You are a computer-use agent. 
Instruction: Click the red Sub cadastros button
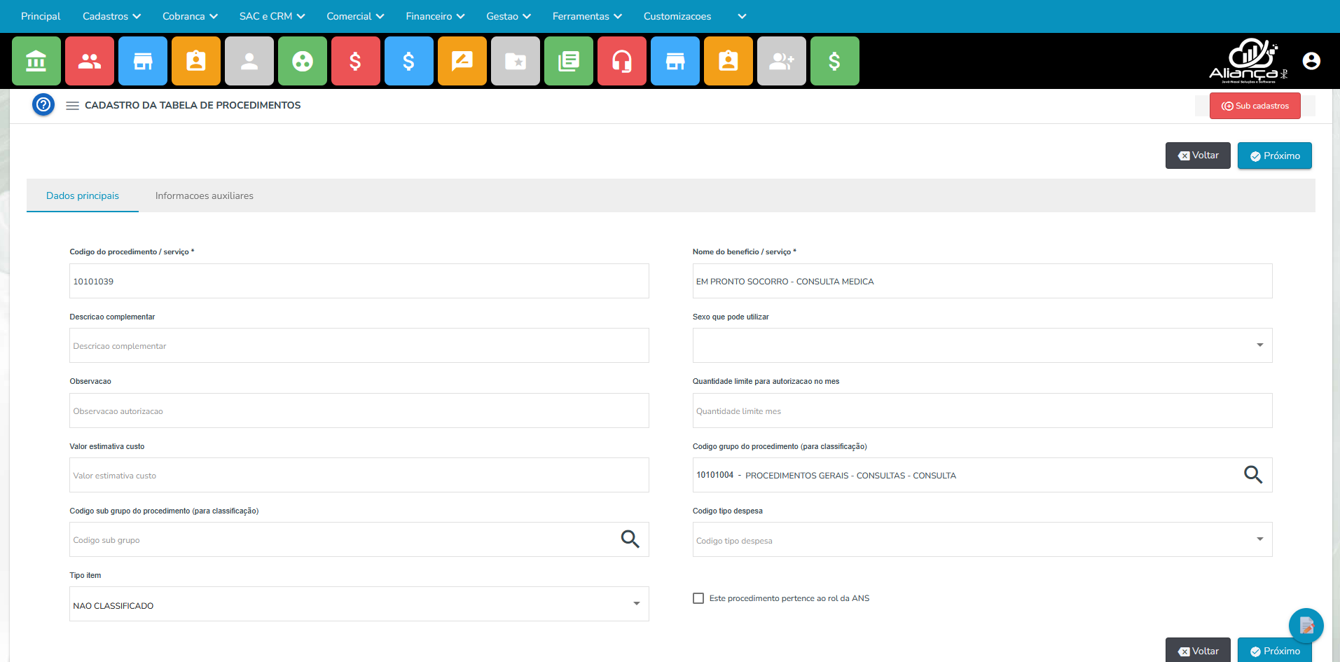[x=1255, y=106]
